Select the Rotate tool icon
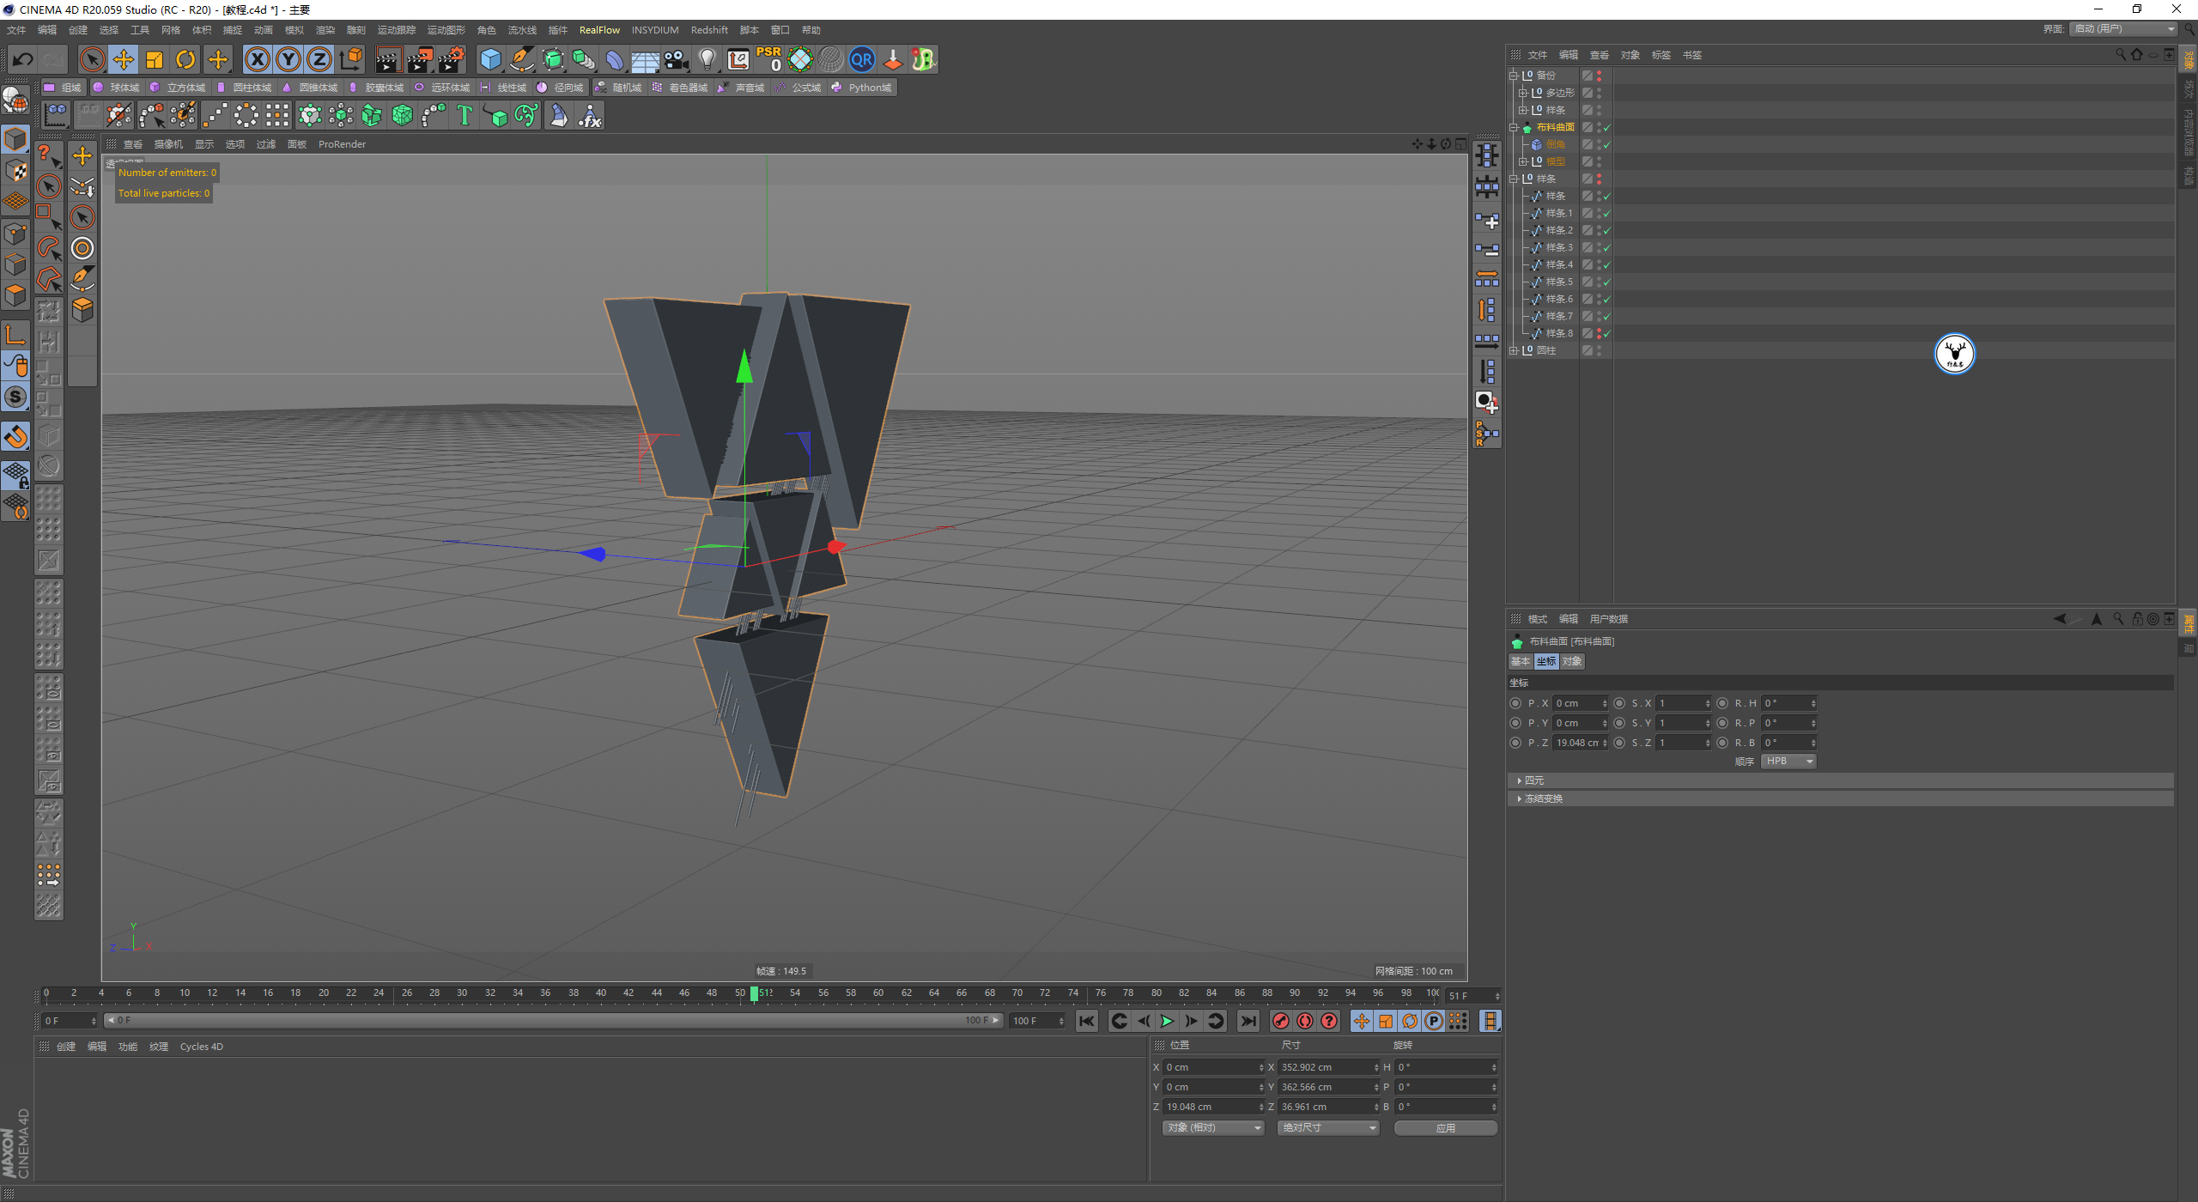Viewport: 2198px width, 1202px height. [185, 59]
